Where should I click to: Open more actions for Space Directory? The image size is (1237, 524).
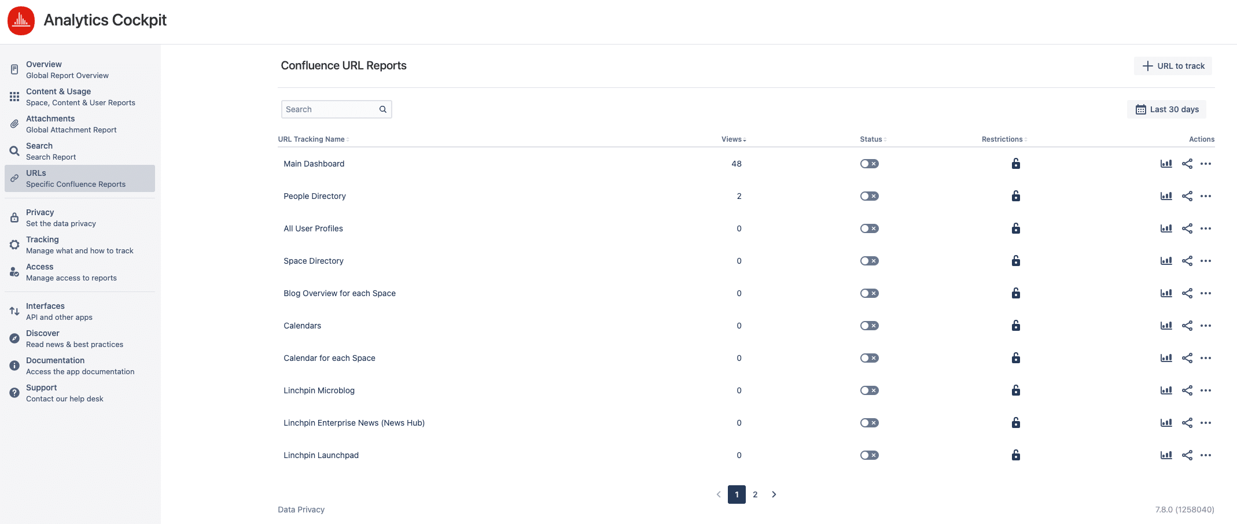click(x=1206, y=261)
